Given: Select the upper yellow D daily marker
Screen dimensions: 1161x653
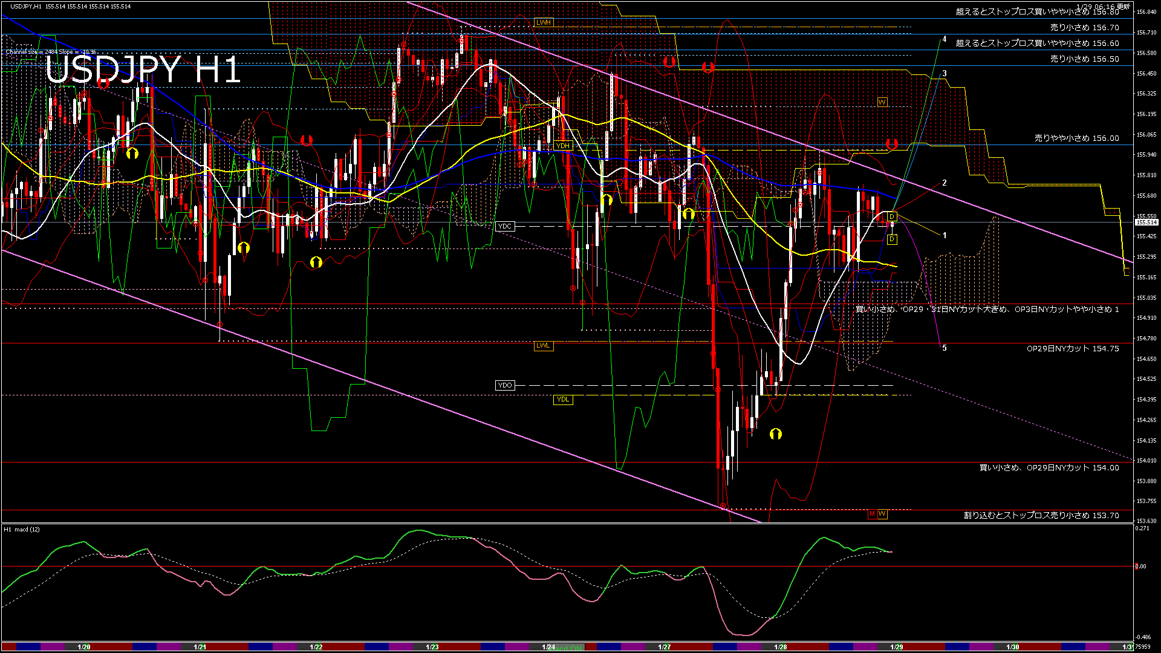Looking at the screenshot, I should point(892,216).
